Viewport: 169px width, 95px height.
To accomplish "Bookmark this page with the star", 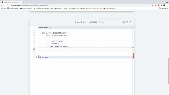I will (x=152, y=5).
